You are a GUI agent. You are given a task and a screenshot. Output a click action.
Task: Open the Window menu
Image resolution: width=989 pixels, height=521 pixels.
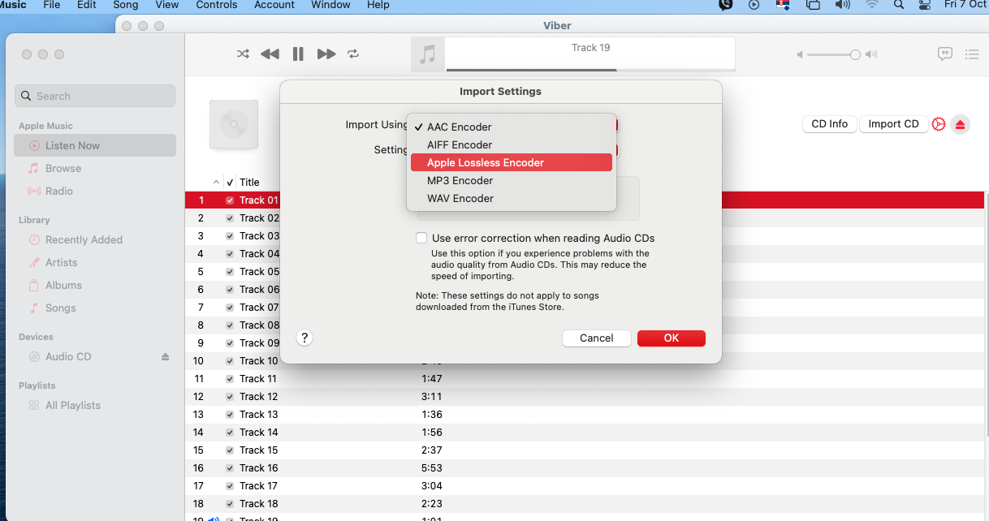tap(330, 5)
